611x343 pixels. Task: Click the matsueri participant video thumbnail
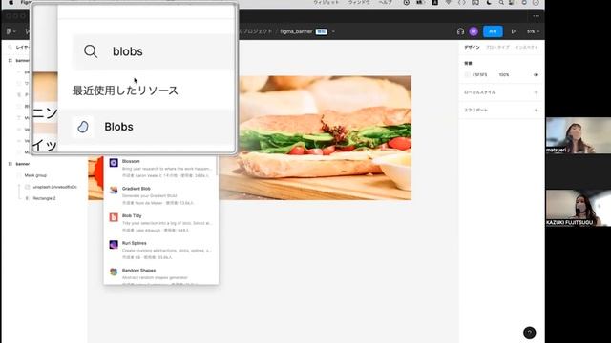coord(579,135)
